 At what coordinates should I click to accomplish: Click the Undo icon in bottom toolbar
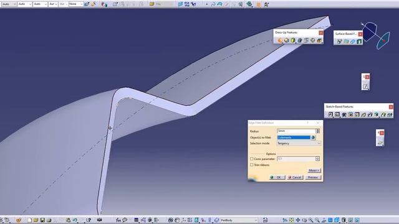75,220
